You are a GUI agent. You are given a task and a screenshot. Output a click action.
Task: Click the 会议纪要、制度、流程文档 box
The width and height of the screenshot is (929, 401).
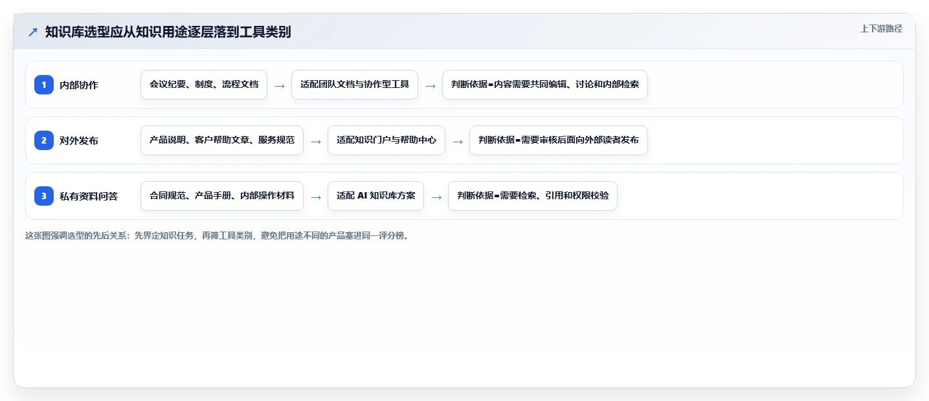(x=204, y=85)
